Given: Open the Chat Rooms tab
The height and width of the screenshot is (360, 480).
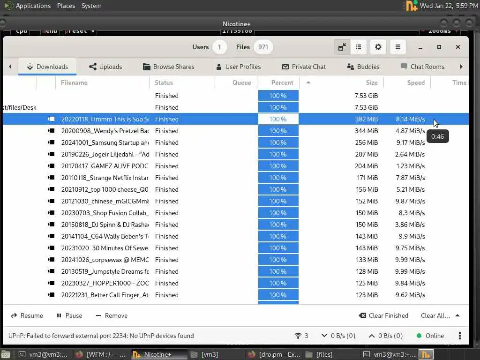Looking at the screenshot, I should pyautogui.click(x=423, y=67).
